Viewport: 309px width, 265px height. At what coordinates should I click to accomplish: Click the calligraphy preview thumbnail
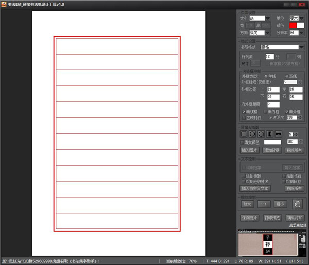[x=272, y=243]
